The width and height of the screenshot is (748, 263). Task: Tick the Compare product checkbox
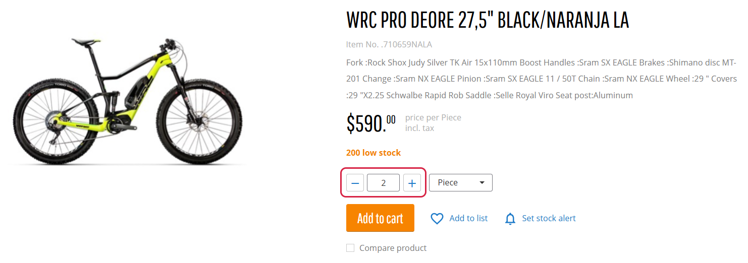(x=350, y=248)
